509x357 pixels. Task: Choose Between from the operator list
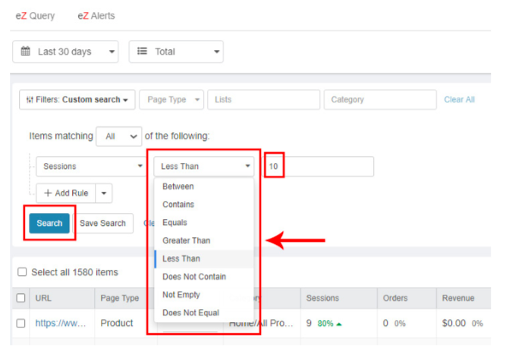pos(204,186)
